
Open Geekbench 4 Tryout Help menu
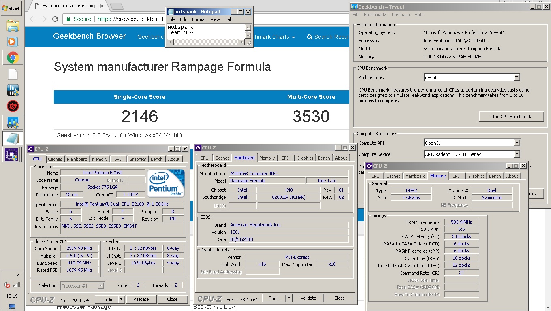pyautogui.click(x=419, y=15)
